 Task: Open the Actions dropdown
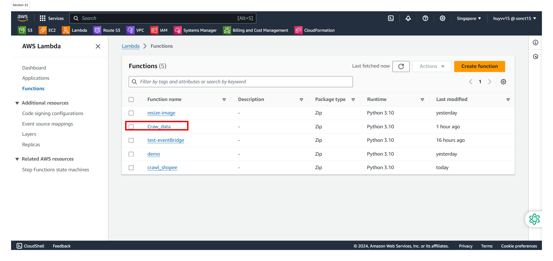[432, 66]
